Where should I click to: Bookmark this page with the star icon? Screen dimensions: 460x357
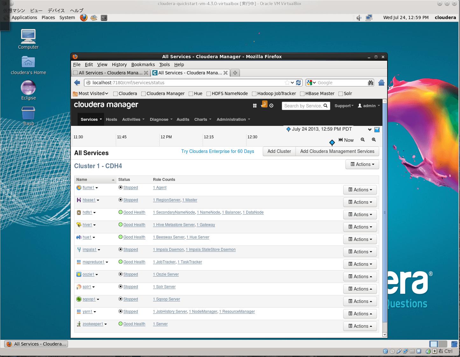287,83
